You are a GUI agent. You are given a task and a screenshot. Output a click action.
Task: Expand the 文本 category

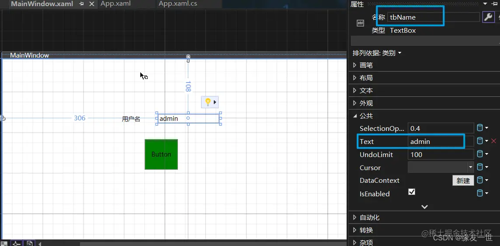354,91
